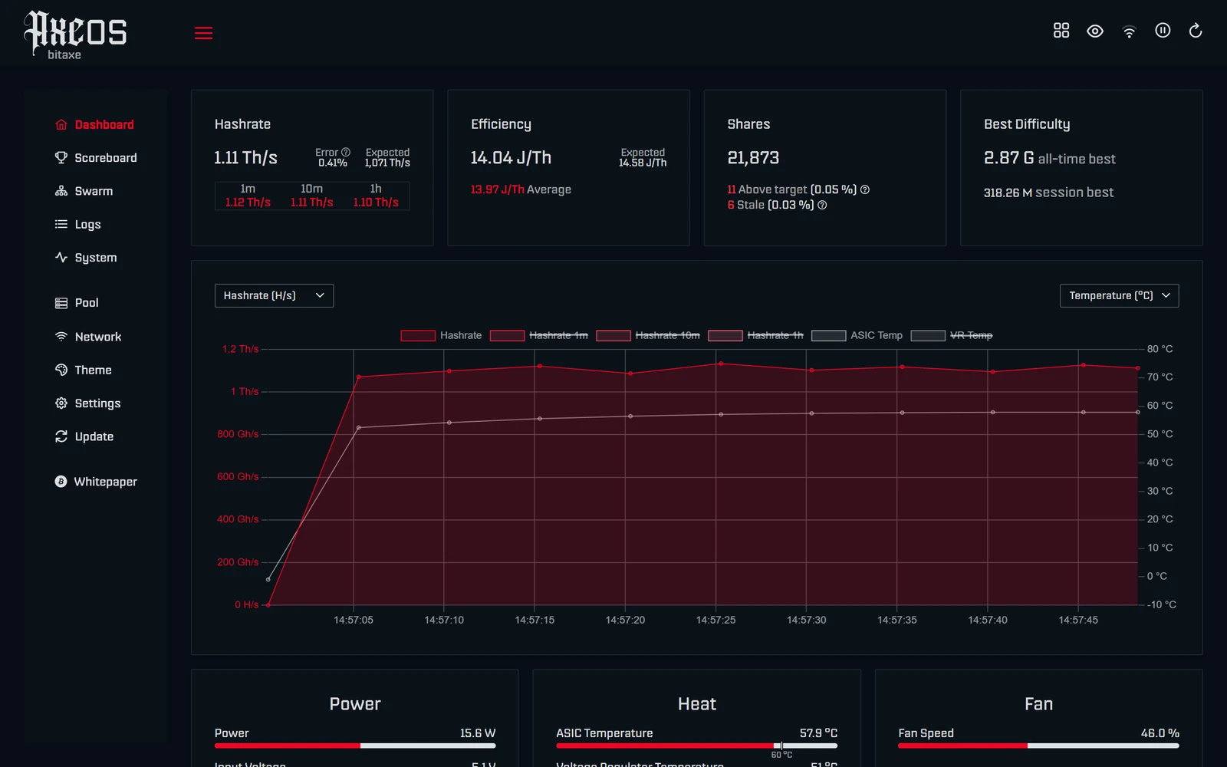Click help icon next to Stale
The image size is (1227, 767).
pyautogui.click(x=822, y=205)
